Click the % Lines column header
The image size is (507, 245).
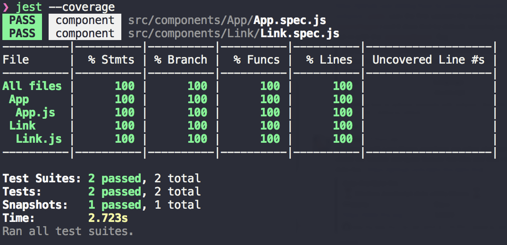tap(330, 60)
